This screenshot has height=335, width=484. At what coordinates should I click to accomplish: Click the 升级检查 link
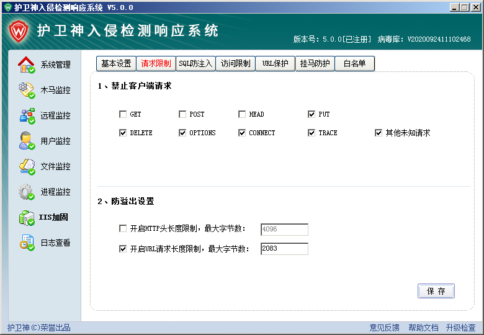click(460, 328)
